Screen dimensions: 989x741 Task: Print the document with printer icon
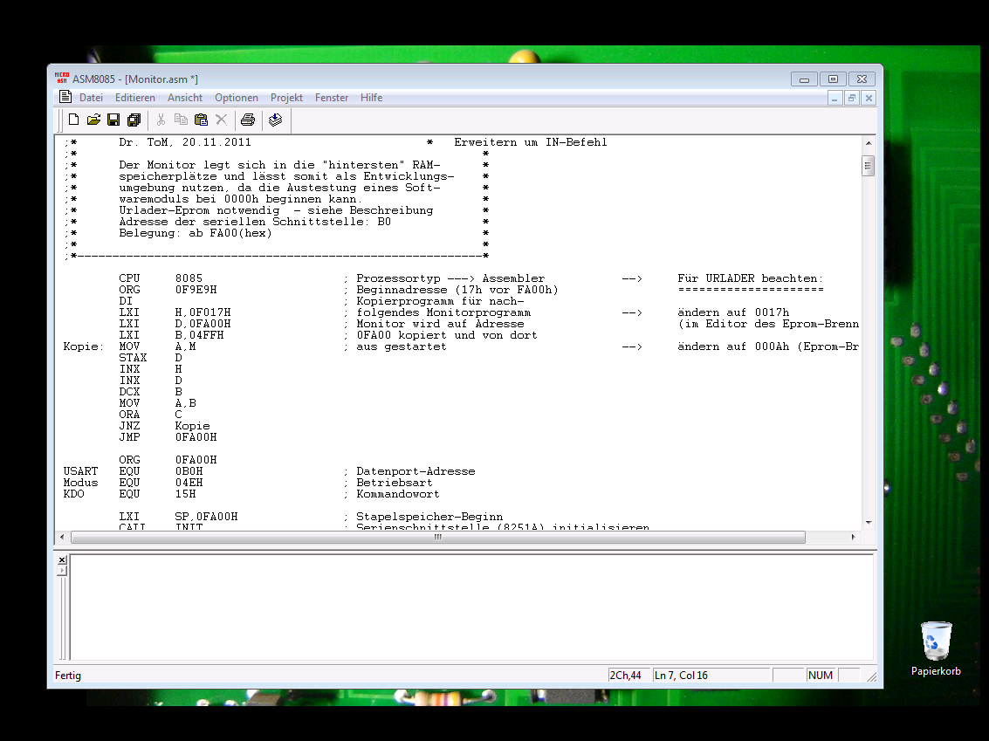pos(248,120)
